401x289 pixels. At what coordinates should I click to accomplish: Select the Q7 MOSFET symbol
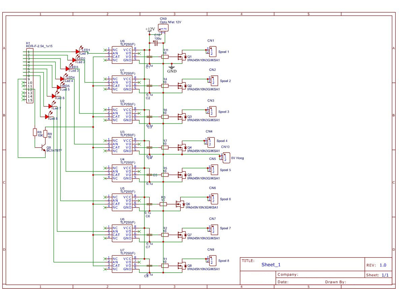(182, 235)
